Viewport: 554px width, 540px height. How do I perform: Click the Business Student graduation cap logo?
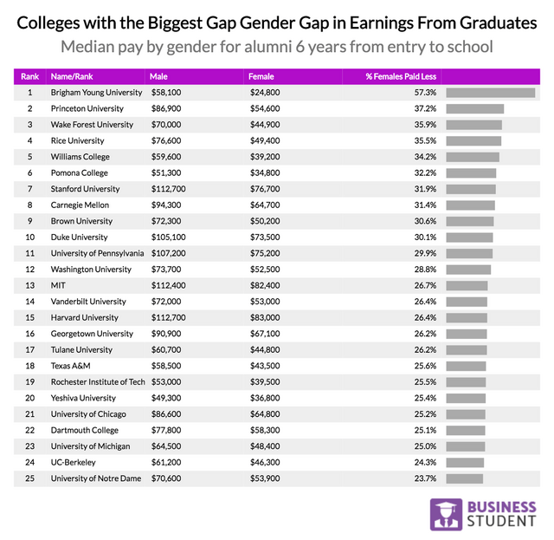tap(447, 512)
